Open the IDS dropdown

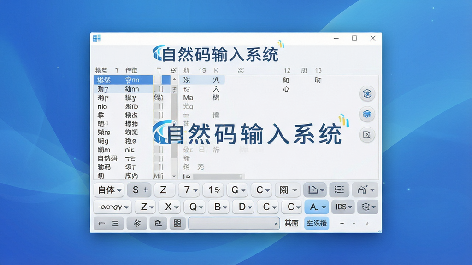pyautogui.click(x=343, y=207)
